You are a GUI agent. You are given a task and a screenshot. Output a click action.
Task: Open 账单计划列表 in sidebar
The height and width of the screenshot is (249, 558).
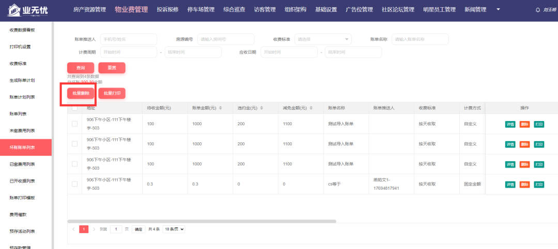click(26, 97)
